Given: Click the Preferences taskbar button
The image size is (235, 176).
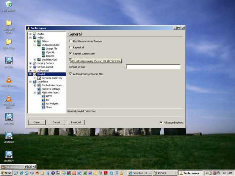Looking at the screenshot, I should pyautogui.click(x=190, y=173).
